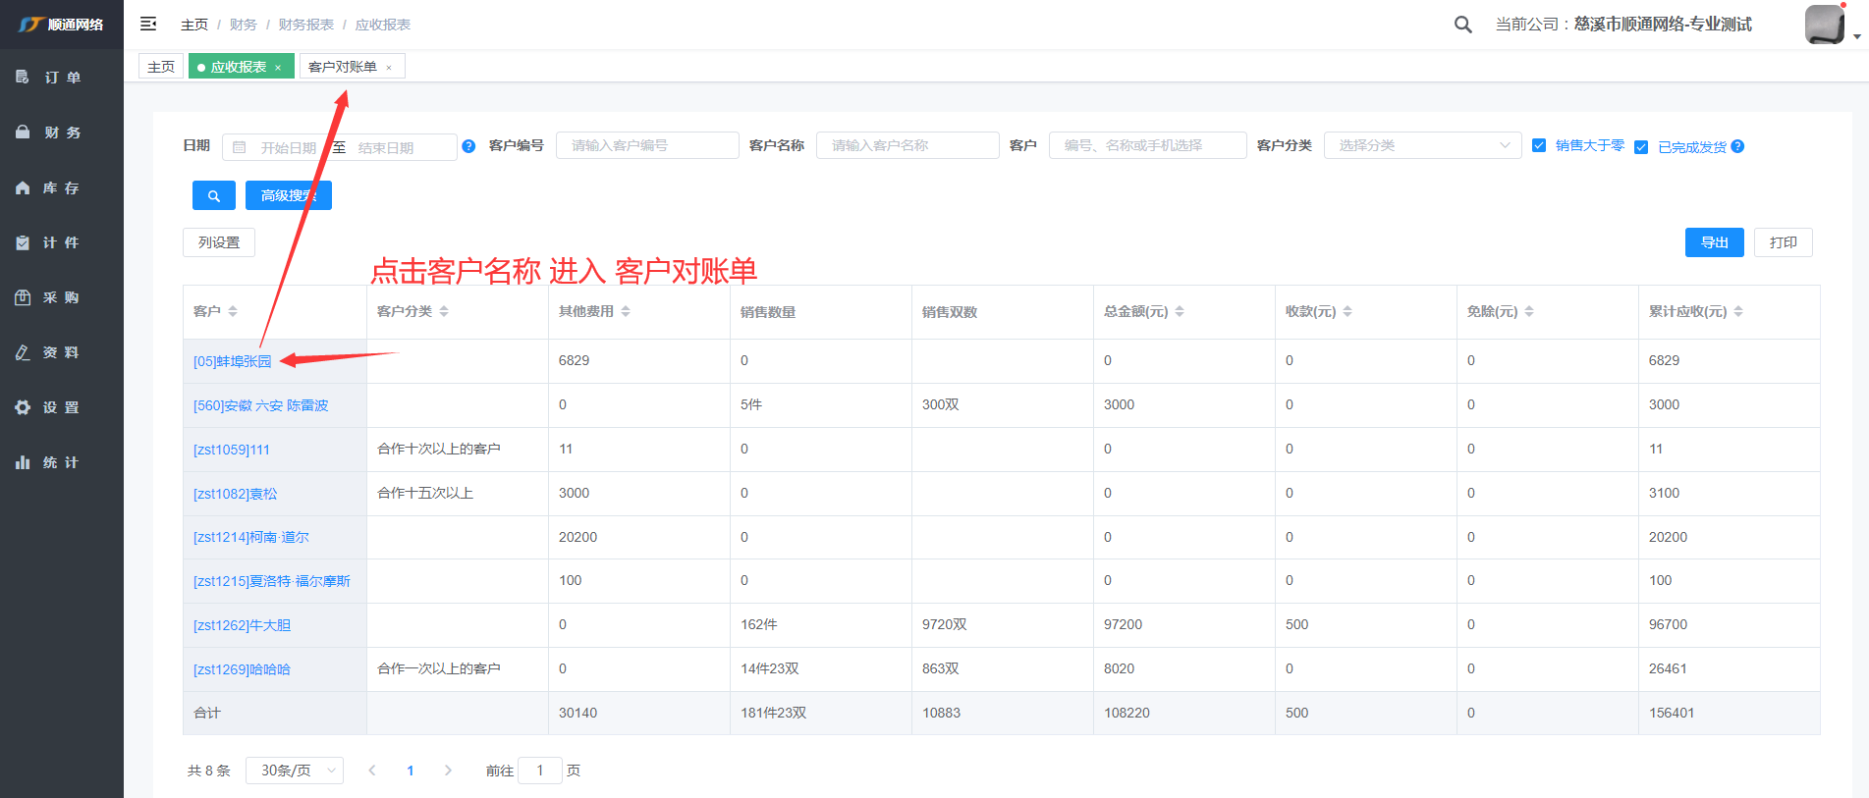This screenshot has height=798, width=1869.
Task: Collapse sidebar with the hamburger menu icon
Action: (148, 24)
